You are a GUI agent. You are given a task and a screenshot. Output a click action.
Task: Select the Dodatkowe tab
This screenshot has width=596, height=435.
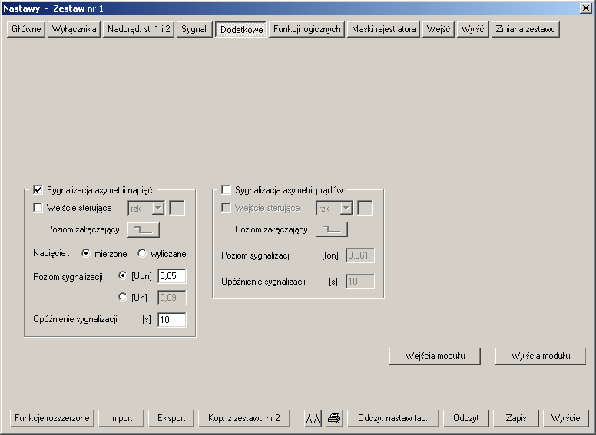tap(241, 30)
